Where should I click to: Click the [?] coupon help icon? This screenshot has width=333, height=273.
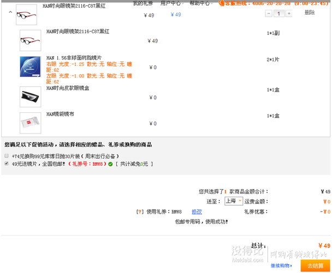pos(140,211)
